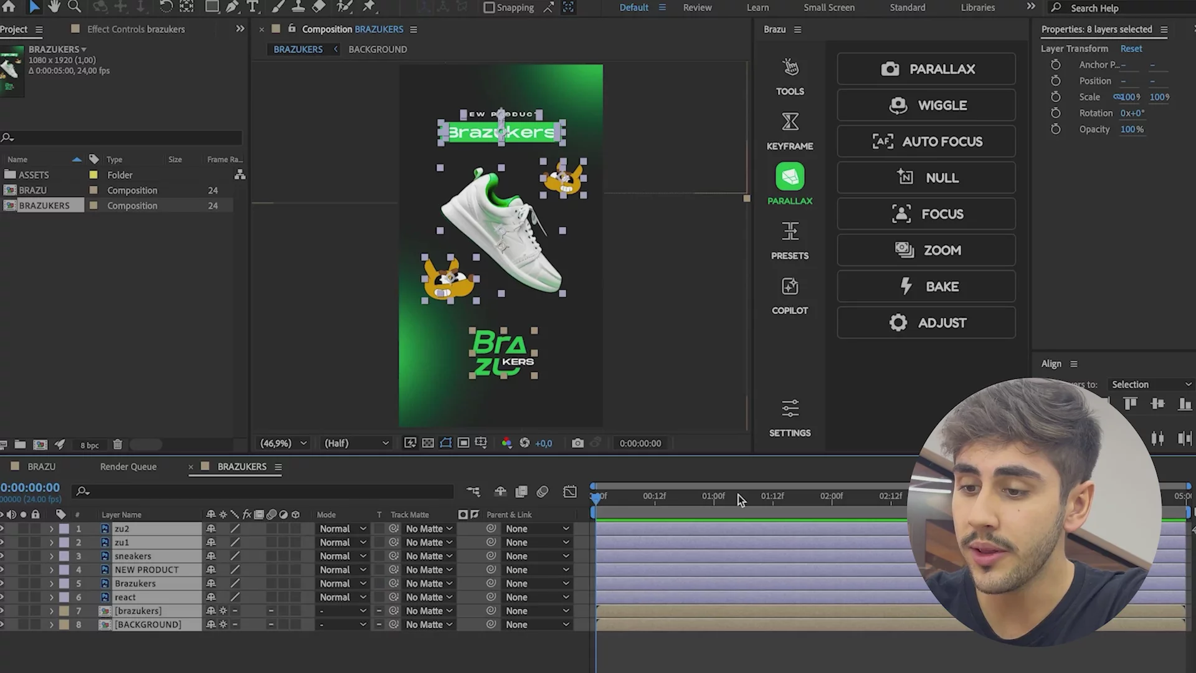The image size is (1196, 673).
Task: Toggle the Snapping checkbox
Action: click(489, 7)
